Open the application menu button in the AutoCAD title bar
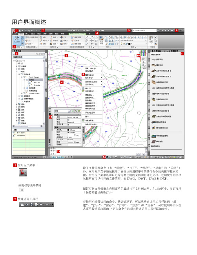Screen dimensions: 197x255 15,31
